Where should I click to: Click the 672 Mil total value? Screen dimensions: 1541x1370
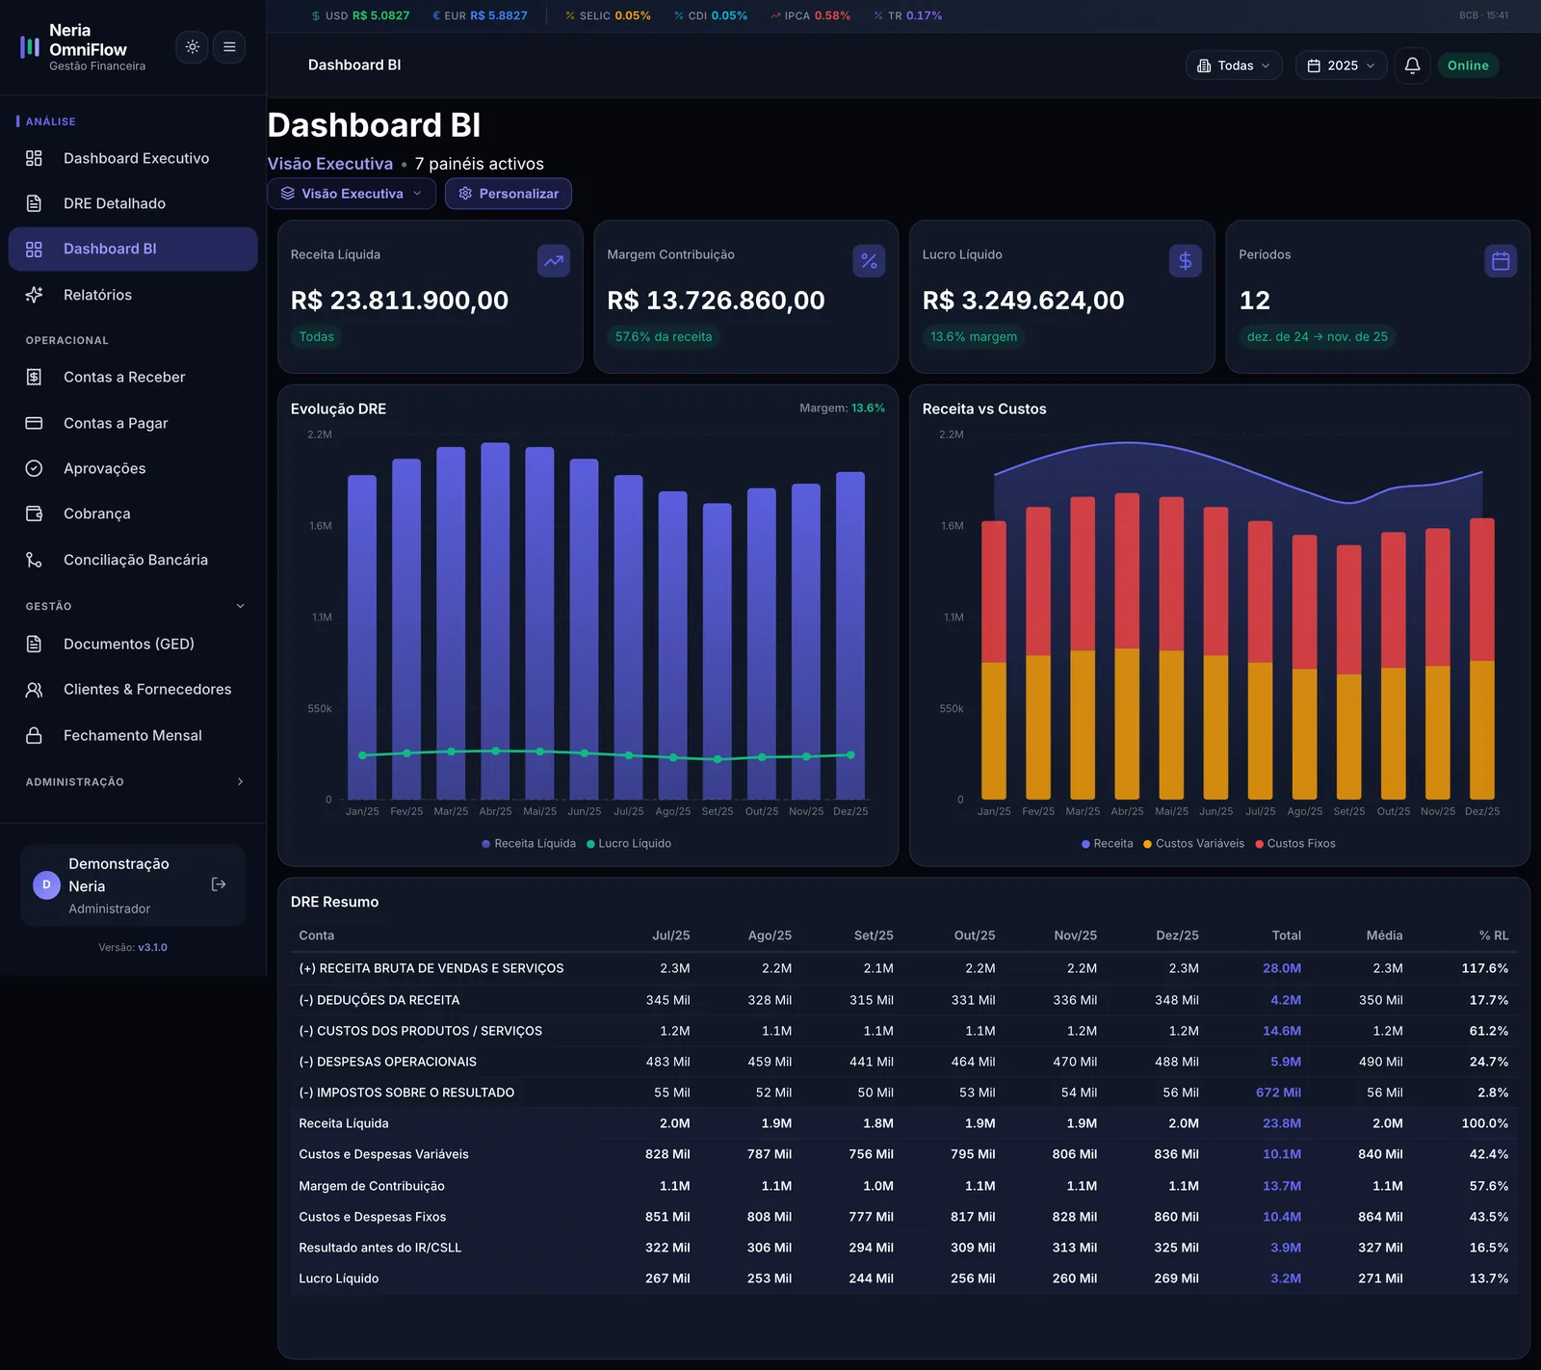tap(1278, 1093)
